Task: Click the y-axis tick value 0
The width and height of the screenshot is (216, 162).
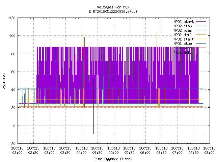Action: [14, 126]
